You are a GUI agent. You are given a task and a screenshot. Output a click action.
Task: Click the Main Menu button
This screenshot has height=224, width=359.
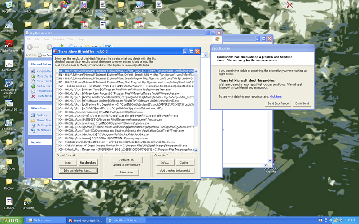(127, 172)
